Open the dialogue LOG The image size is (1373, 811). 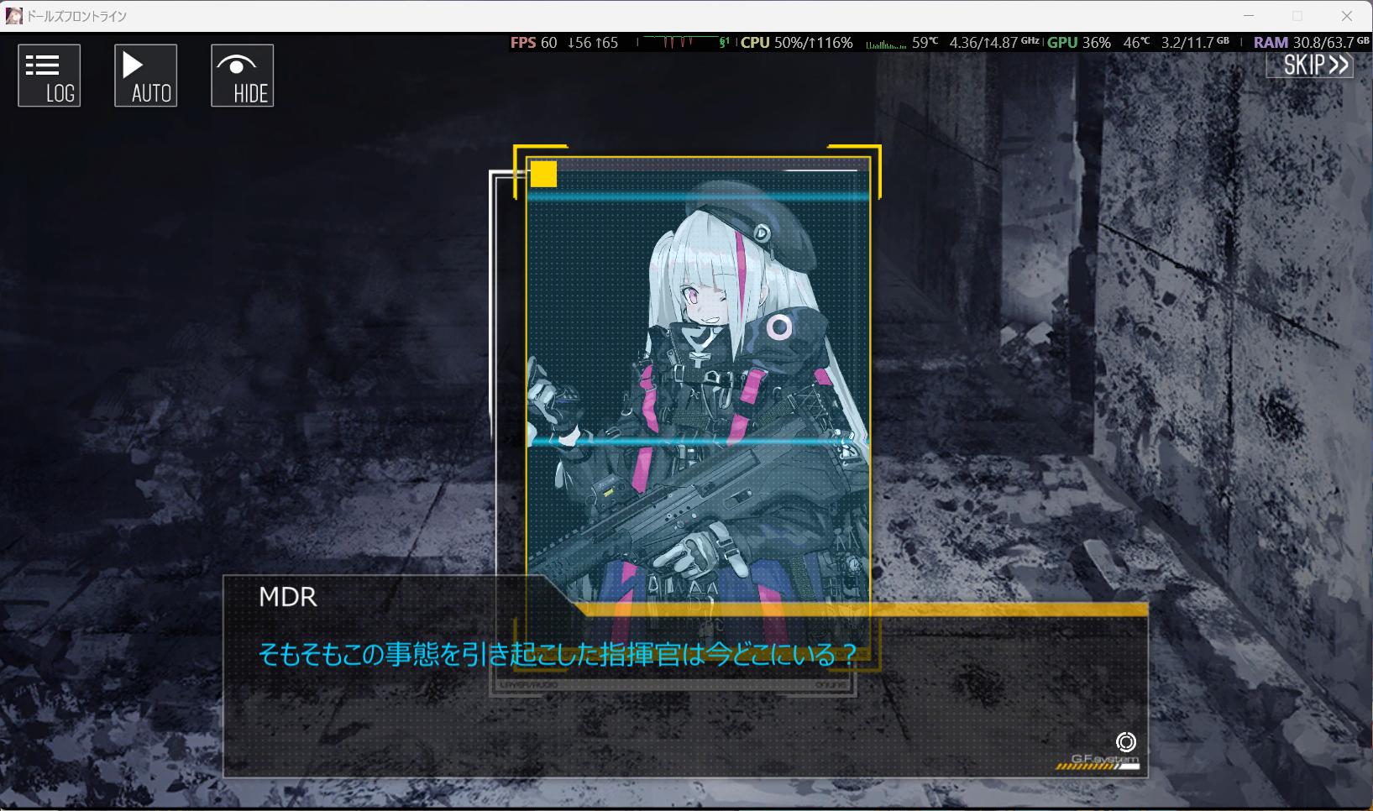[50, 76]
